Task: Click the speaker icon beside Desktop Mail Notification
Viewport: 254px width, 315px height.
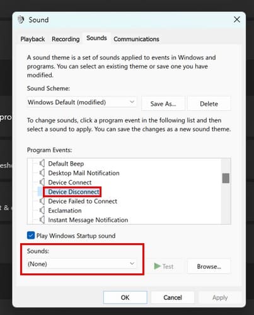Action: 42,173
